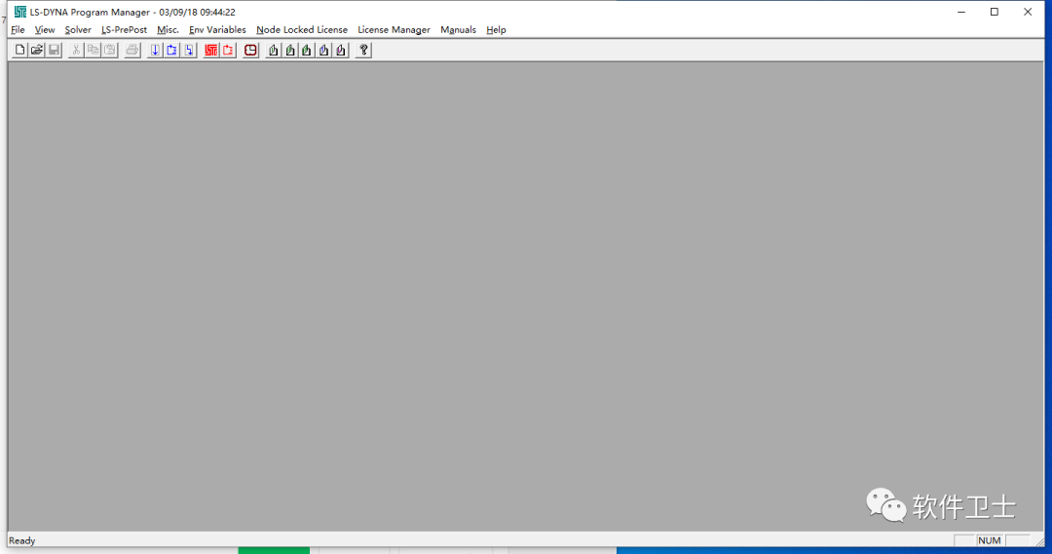Close the LS-DYNA Program Manager window
1052x554 pixels.
point(1028,12)
